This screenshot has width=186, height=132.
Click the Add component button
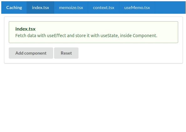click(31, 53)
